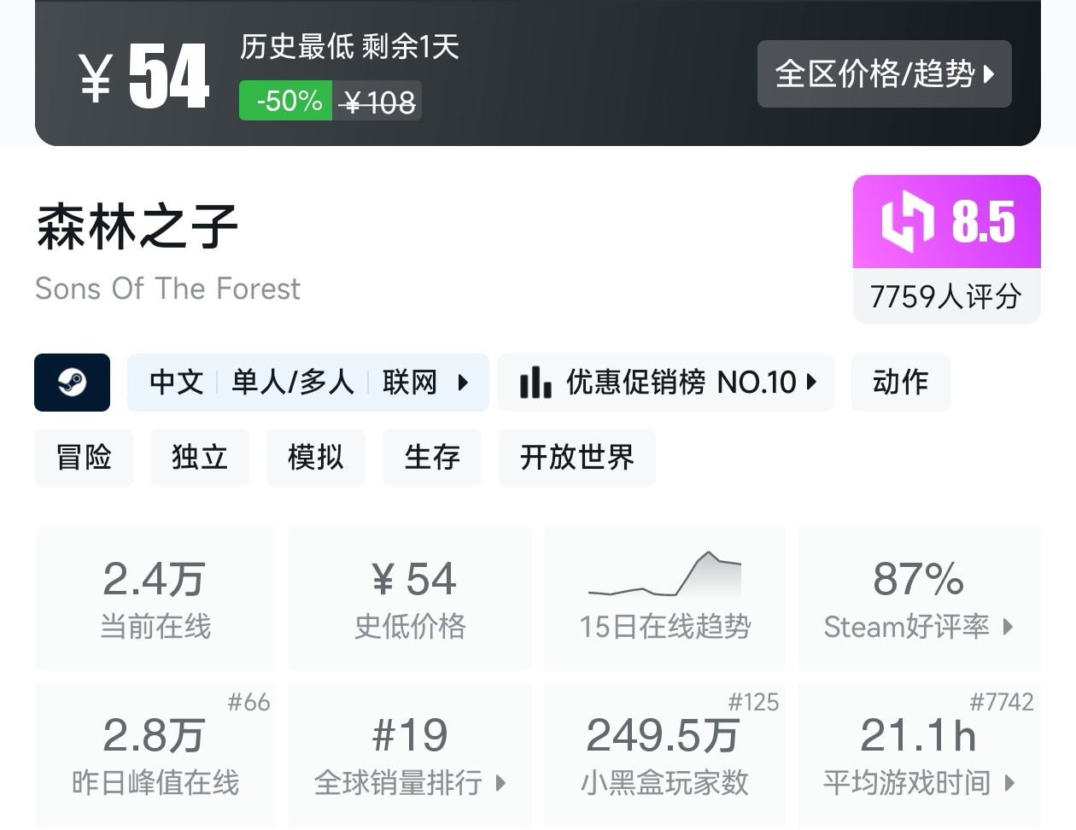Select the 开放世界 genre tag
The width and height of the screenshot is (1076, 830).
point(576,458)
